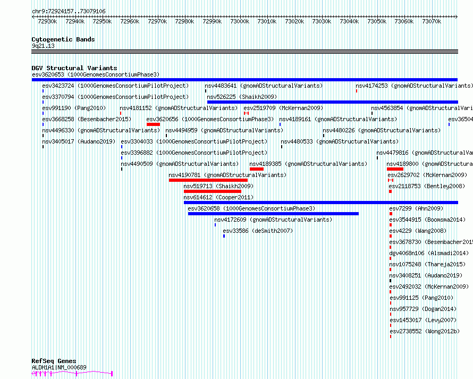Click the nsv4189800 red variant bar
Image resolution: width=473 pixels, height=379 pixels.
point(395,169)
